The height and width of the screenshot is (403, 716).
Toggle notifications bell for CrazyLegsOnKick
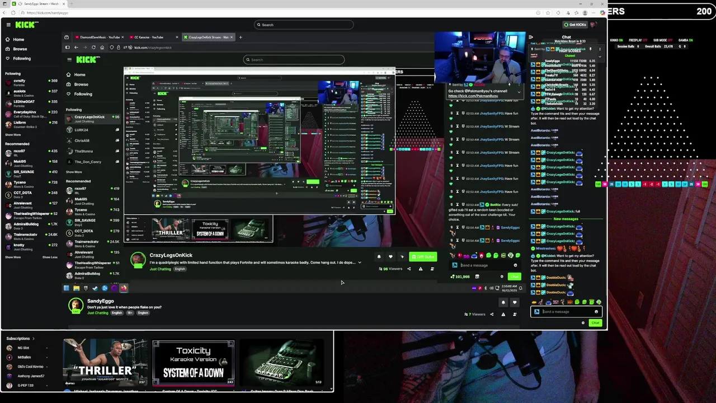379,257
